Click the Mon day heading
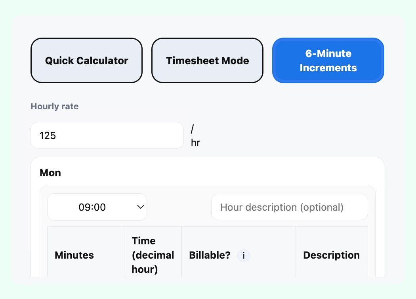416x299 pixels. 50,173
